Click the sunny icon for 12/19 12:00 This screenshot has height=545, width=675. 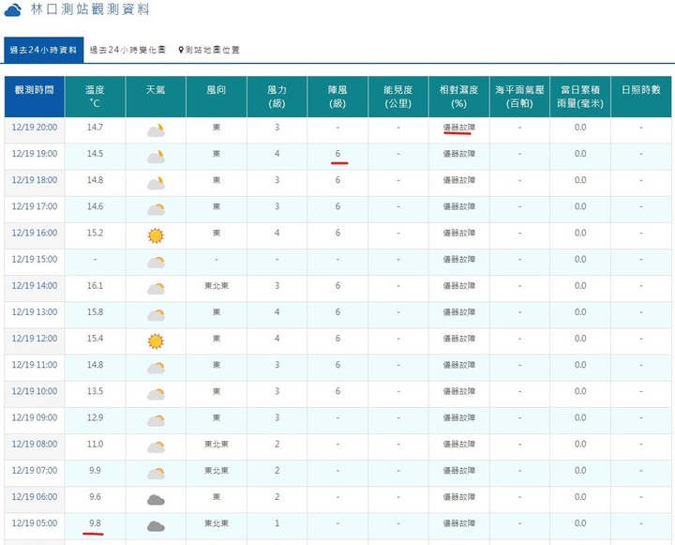point(156,341)
